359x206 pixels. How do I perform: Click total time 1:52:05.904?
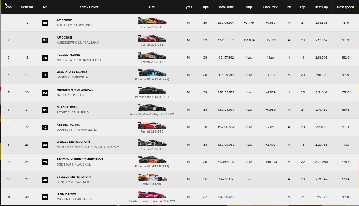pyautogui.click(x=226, y=23)
